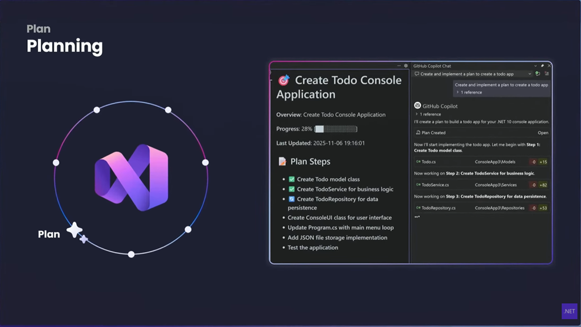Open settings gear in plan document pane
This screenshot has width=581, height=327.
coord(406,66)
